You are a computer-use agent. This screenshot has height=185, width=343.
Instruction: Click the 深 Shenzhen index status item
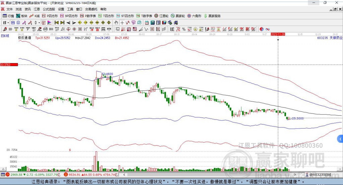click(x=90, y=175)
